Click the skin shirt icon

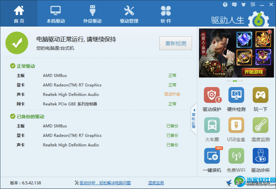(243, 5)
